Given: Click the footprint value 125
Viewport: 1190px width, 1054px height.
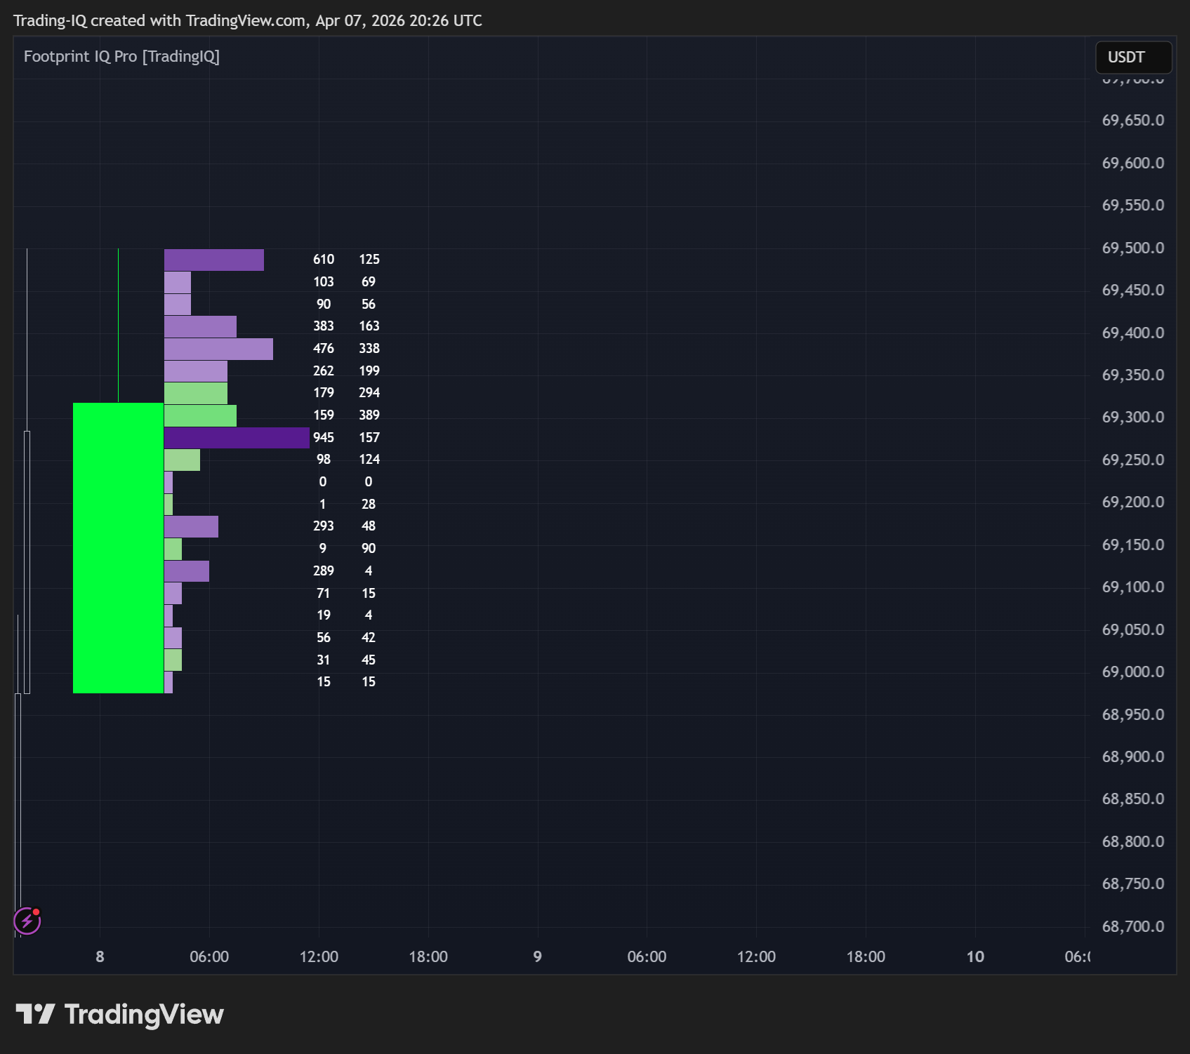Looking at the screenshot, I should [369, 260].
